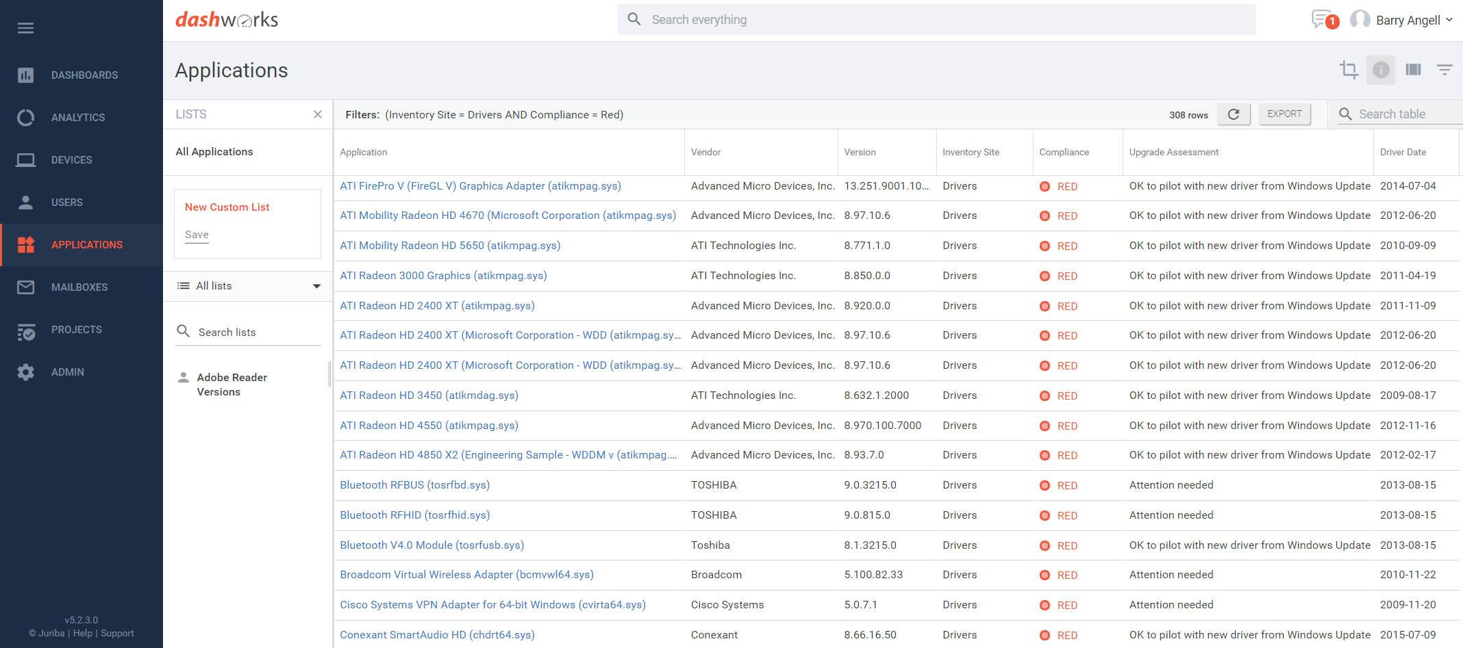
Task: Open the table filter icon
Action: 1445,70
